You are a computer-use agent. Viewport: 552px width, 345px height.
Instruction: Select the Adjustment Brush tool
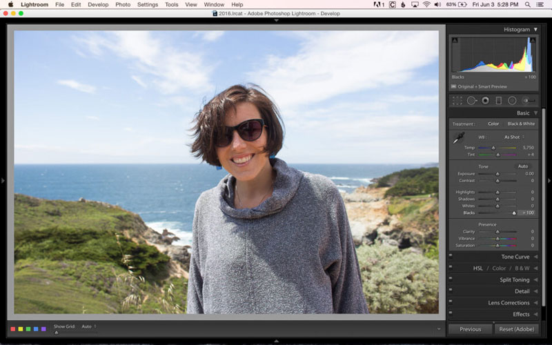click(529, 101)
